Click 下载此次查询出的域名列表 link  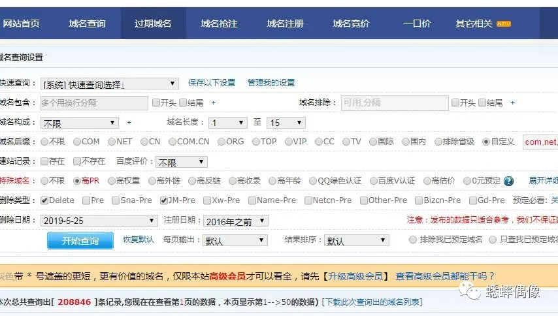pyautogui.click(x=372, y=302)
